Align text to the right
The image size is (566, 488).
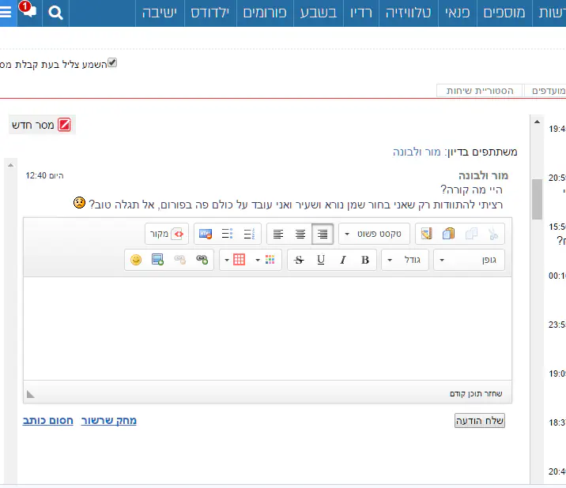(323, 235)
